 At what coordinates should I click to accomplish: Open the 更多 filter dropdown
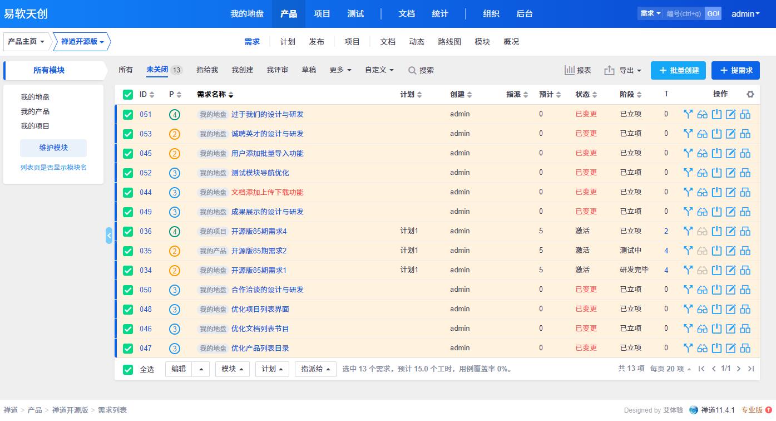[340, 70]
